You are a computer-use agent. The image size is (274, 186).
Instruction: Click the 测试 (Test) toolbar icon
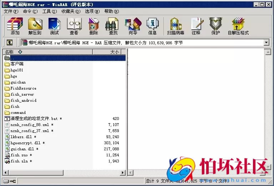(x=54, y=26)
